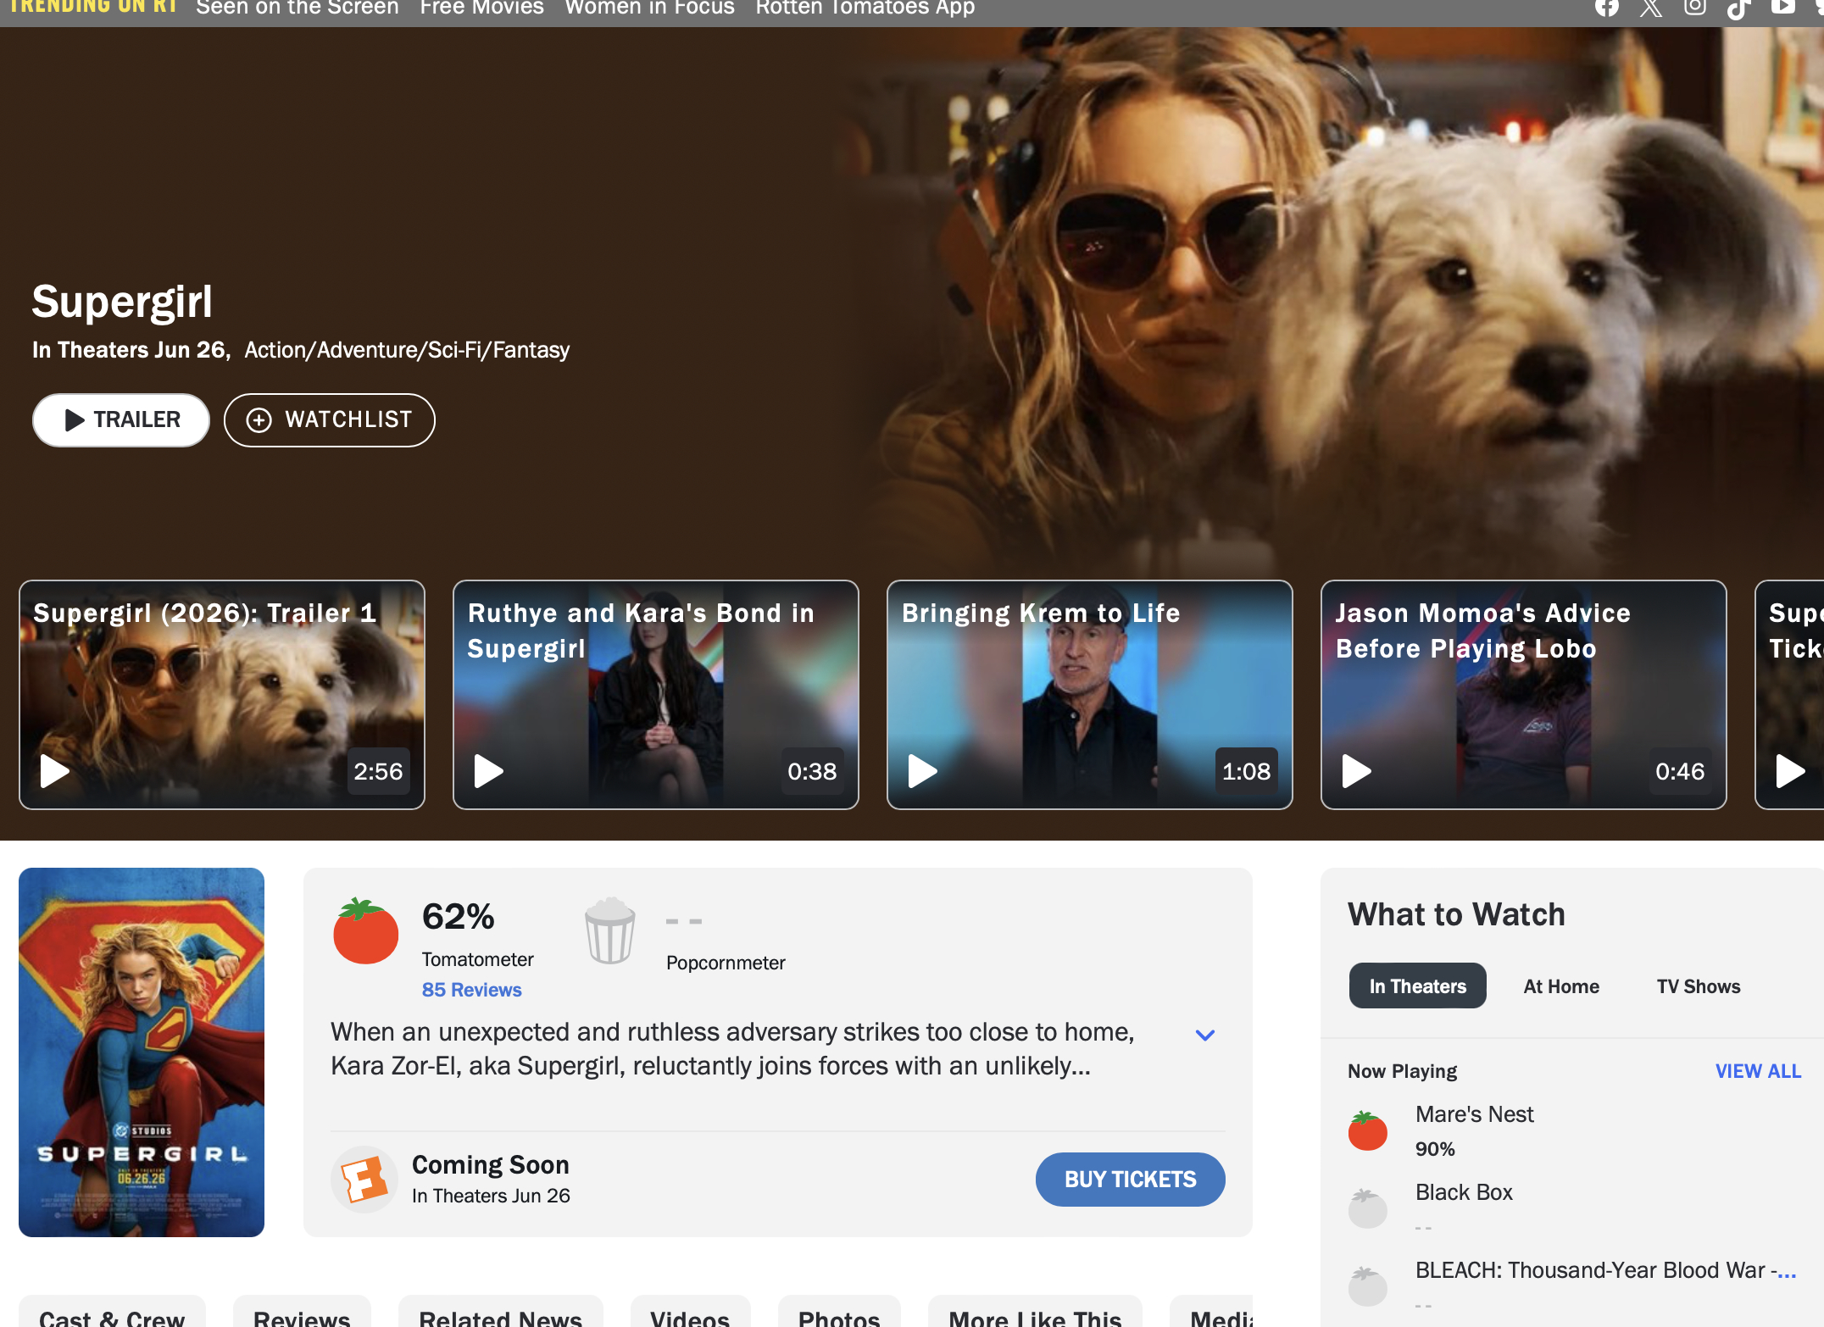This screenshot has height=1327, width=1824.
Task: Click the Supergirl movie poster
Action: (x=142, y=1052)
